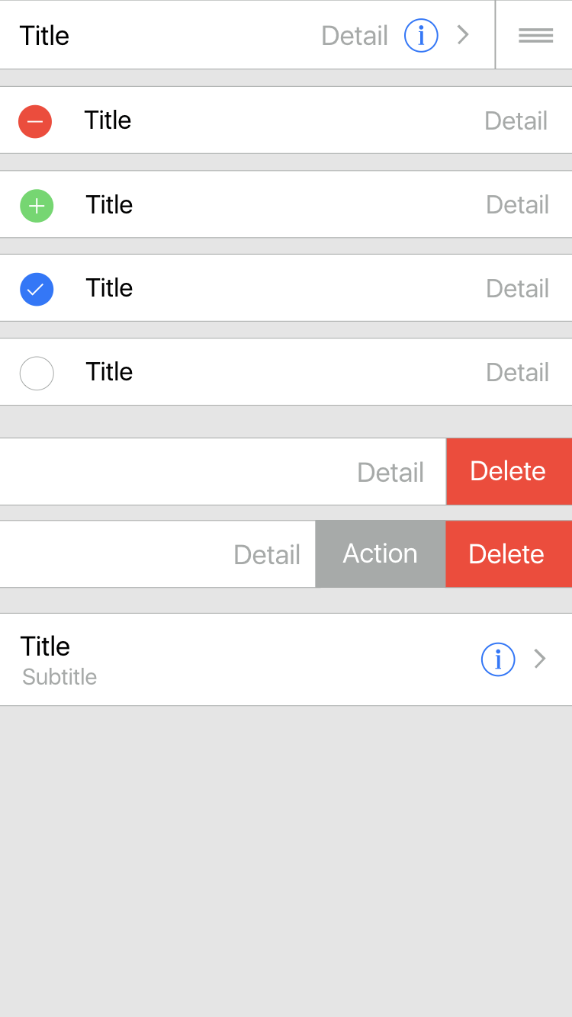572x1017 pixels.
Task: Tap Detail label in the blue checkmark row
Action: [x=518, y=288]
